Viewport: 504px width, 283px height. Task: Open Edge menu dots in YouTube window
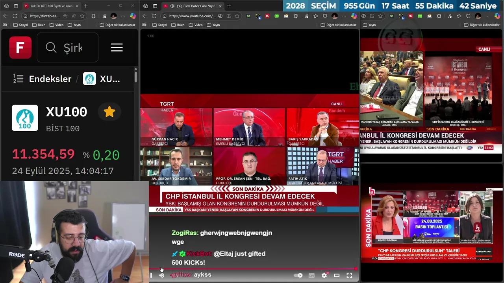coord(344,16)
